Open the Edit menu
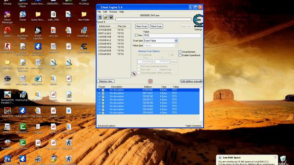Image resolution: width=294 pixels, height=165 pixels. point(105,12)
